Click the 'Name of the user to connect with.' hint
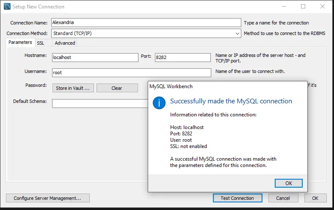The width and height of the screenshot is (334, 210). click(x=250, y=71)
